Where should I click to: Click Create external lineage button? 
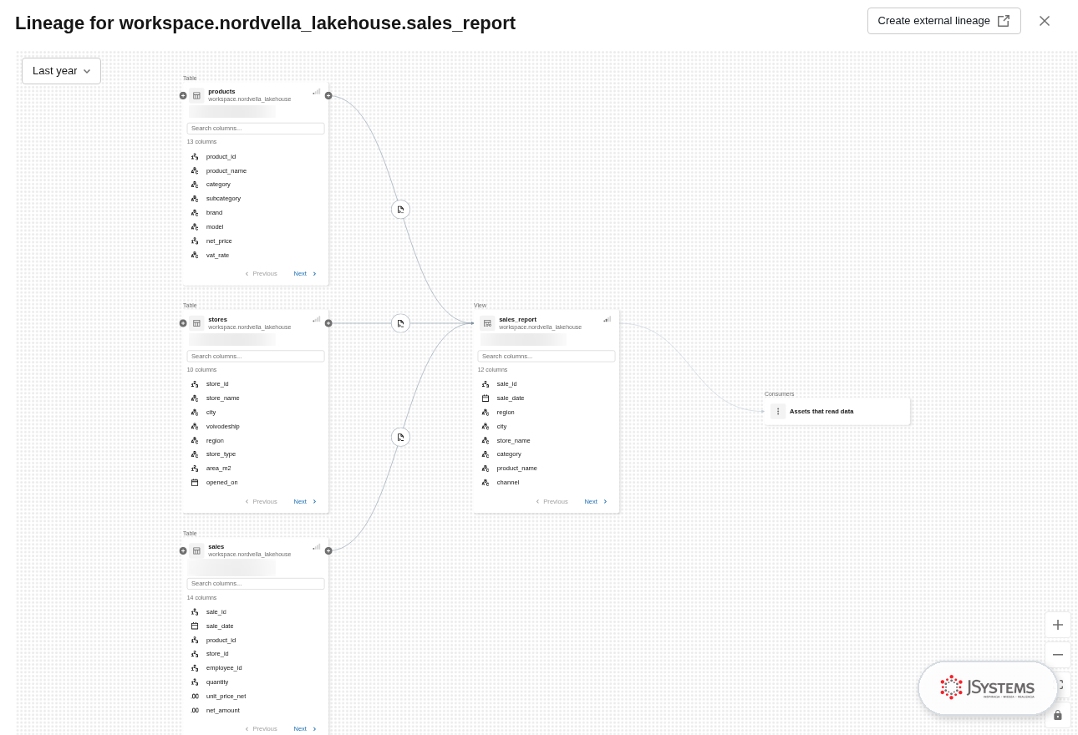tap(943, 21)
